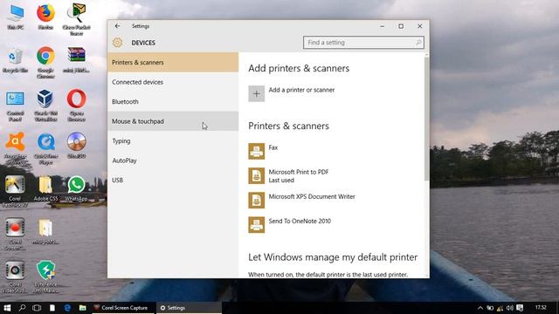Open Google Chrome desktop shortcut
The height and width of the screenshot is (314, 559).
click(45, 62)
